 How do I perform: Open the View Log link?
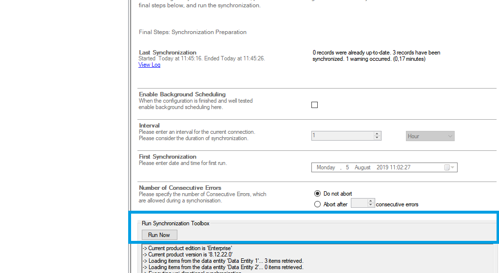point(149,65)
